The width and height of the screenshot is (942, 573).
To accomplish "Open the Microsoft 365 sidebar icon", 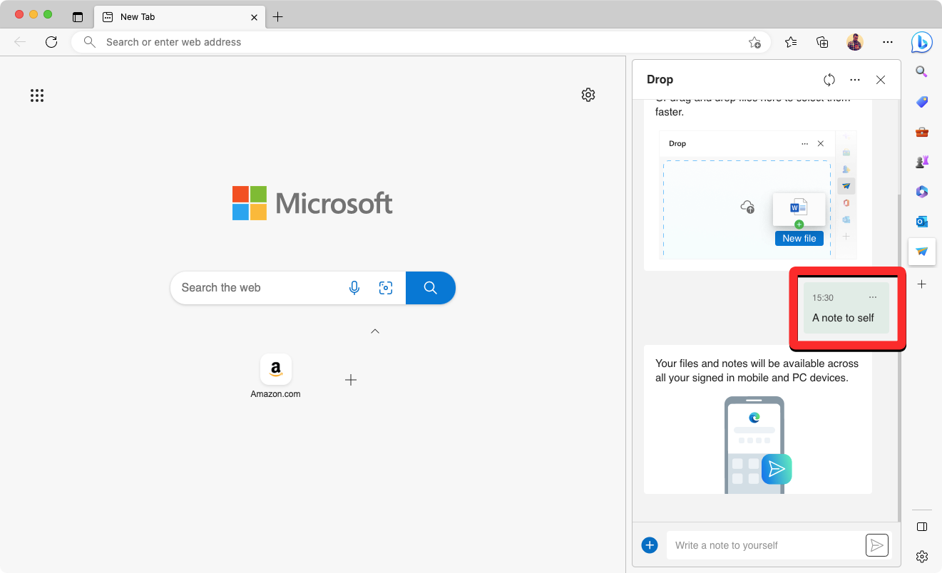I will pos(921,191).
